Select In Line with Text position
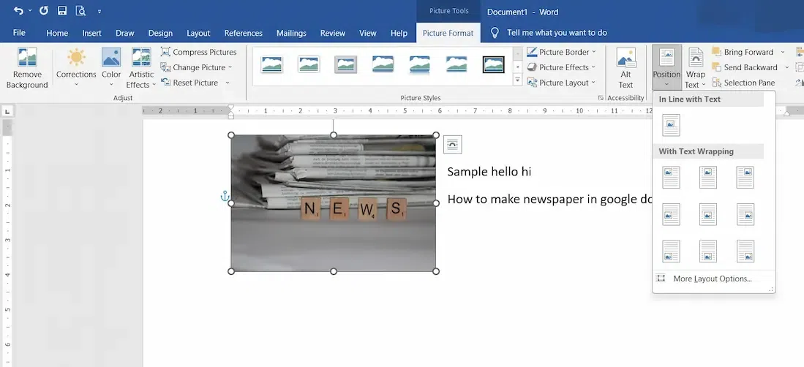The height and width of the screenshot is (367, 804). (x=671, y=125)
